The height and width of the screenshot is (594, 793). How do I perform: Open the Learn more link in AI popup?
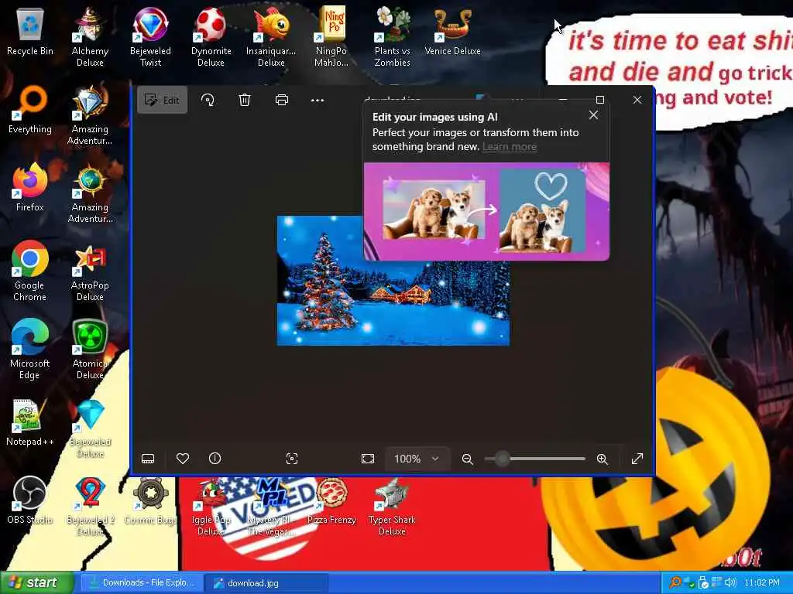coord(510,146)
